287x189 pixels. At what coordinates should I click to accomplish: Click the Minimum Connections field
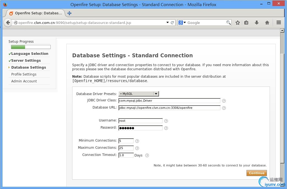click(126, 141)
